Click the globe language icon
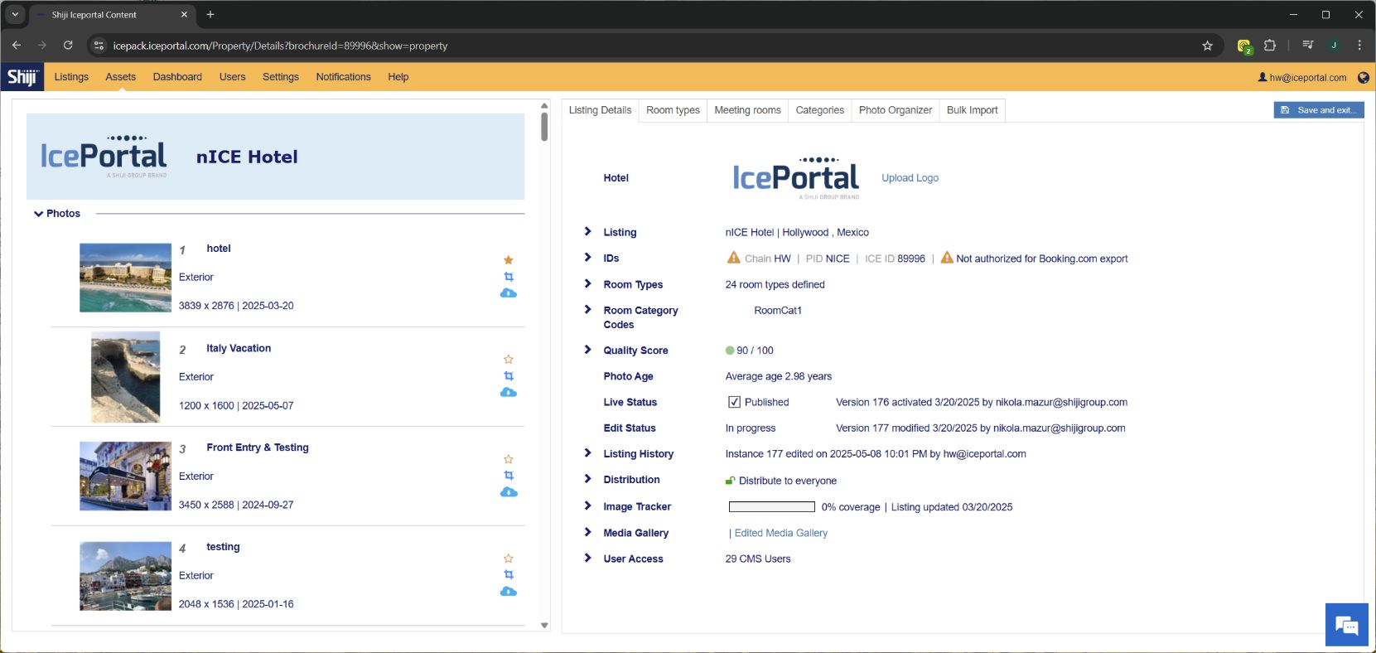 [1363, 78]
